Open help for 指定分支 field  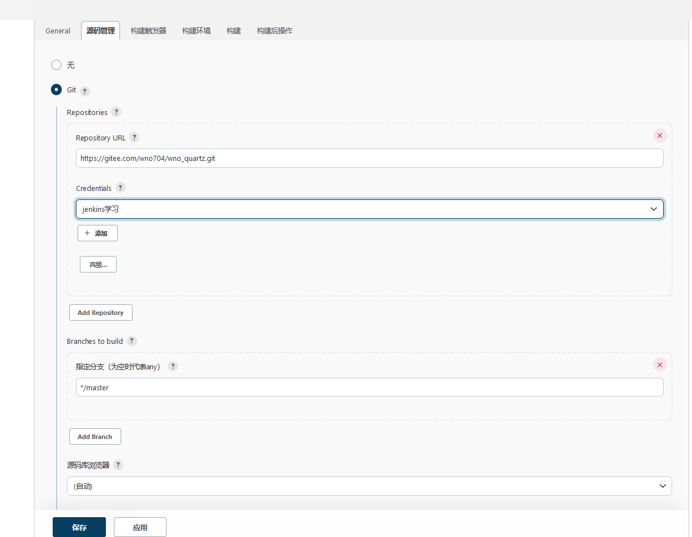[173, 366]
